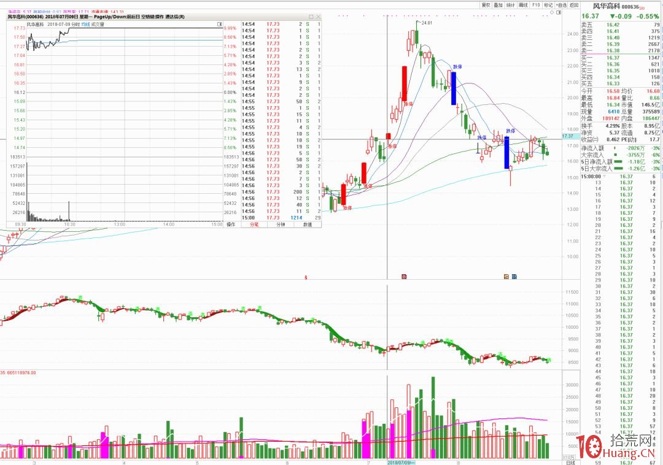
Task: Click the 外盘 189142 value
Action: pos(611,118)
